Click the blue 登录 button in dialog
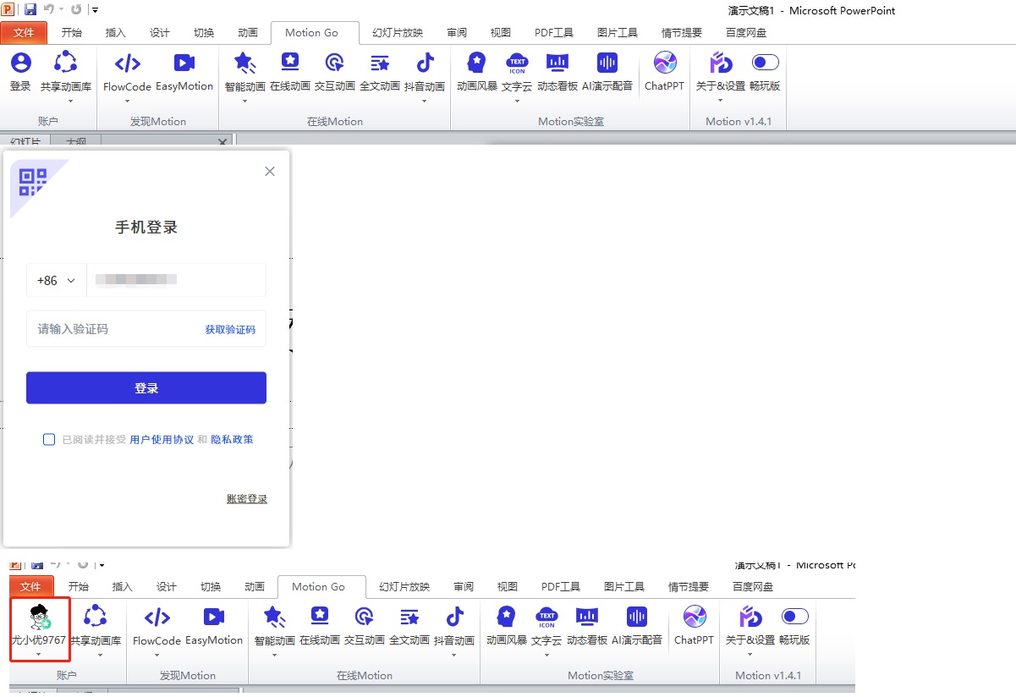Viewport: 1016px width, 697px height. [x=146, y=388]
